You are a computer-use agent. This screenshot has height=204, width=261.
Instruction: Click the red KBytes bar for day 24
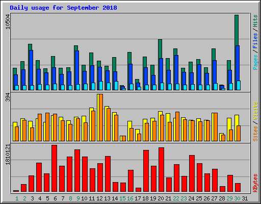(x=192, y=173)
